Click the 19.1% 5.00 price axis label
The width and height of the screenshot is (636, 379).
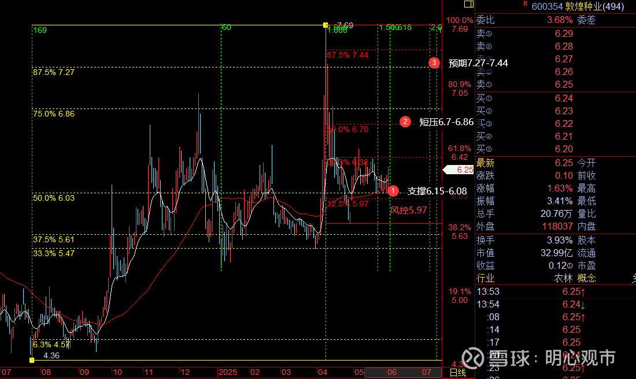point(460,296)
